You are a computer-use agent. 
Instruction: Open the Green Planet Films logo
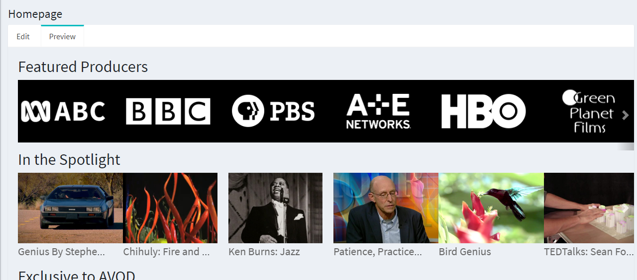[x=589, y=111]
